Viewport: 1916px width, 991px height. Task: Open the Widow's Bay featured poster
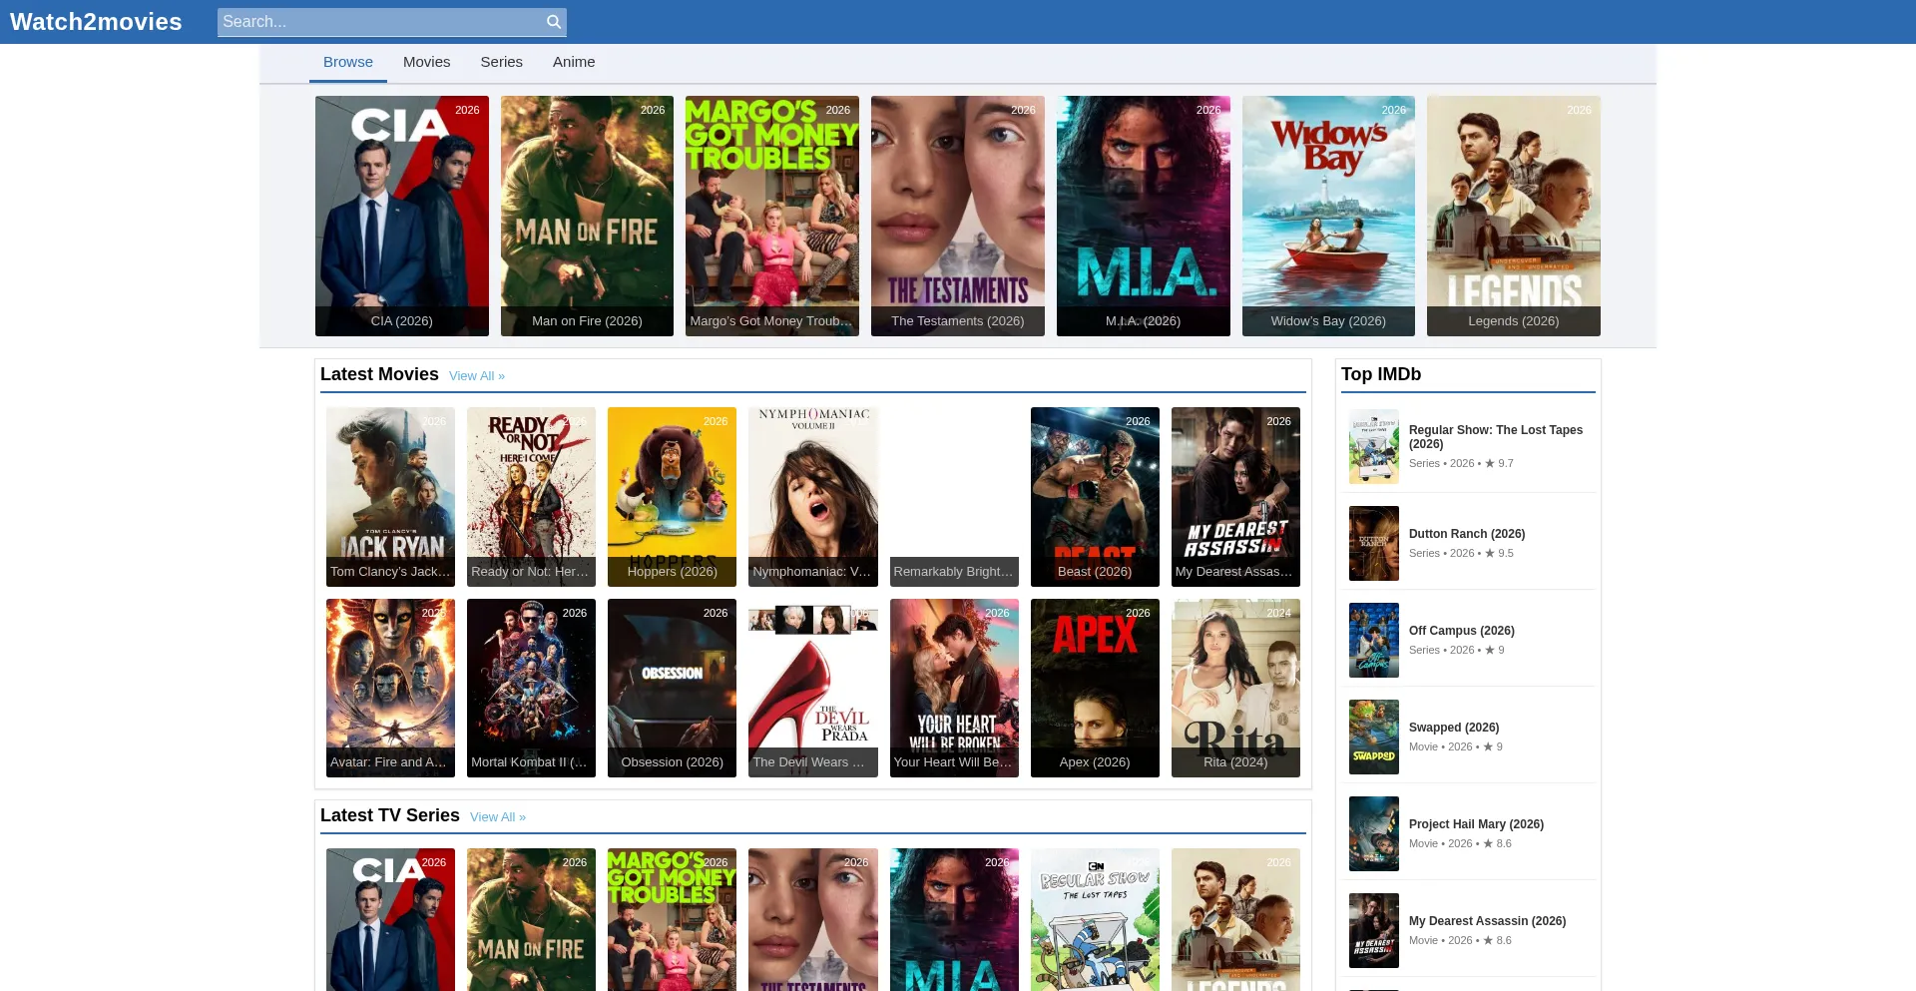pyautogui.click(x=1328, y=216)
